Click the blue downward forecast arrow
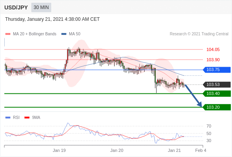232x157 pixels. [x=193, y=95]
